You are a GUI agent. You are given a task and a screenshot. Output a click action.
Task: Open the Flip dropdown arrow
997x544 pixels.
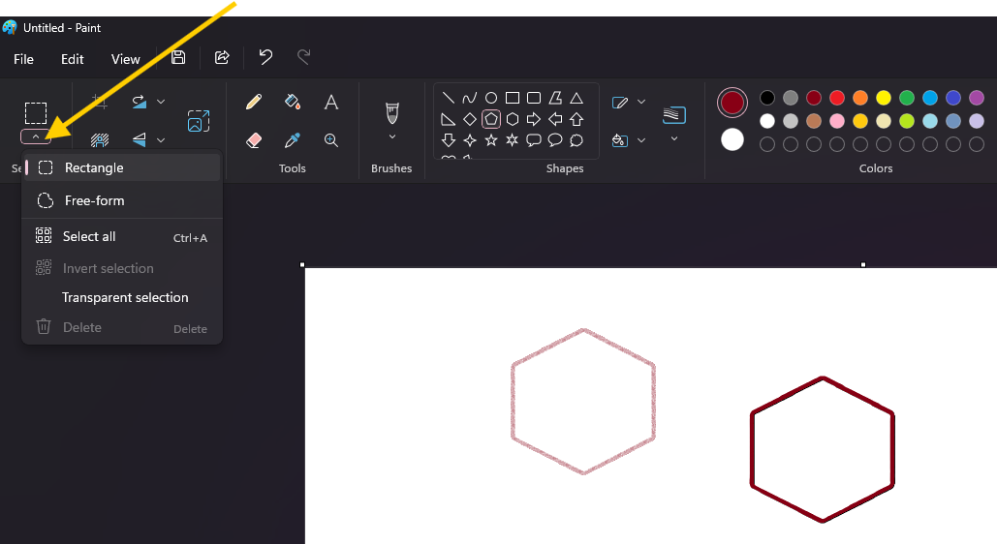(x=161, y=139)
